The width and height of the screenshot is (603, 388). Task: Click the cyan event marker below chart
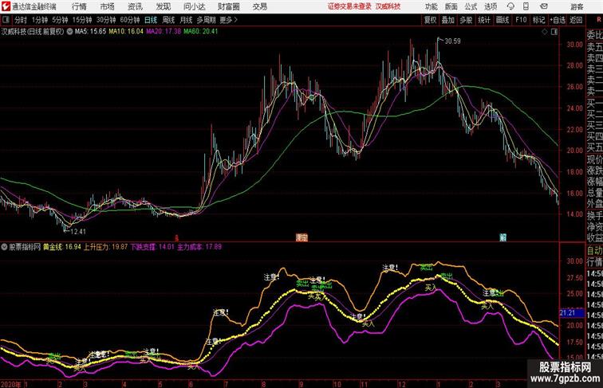[x=503, y=237]
